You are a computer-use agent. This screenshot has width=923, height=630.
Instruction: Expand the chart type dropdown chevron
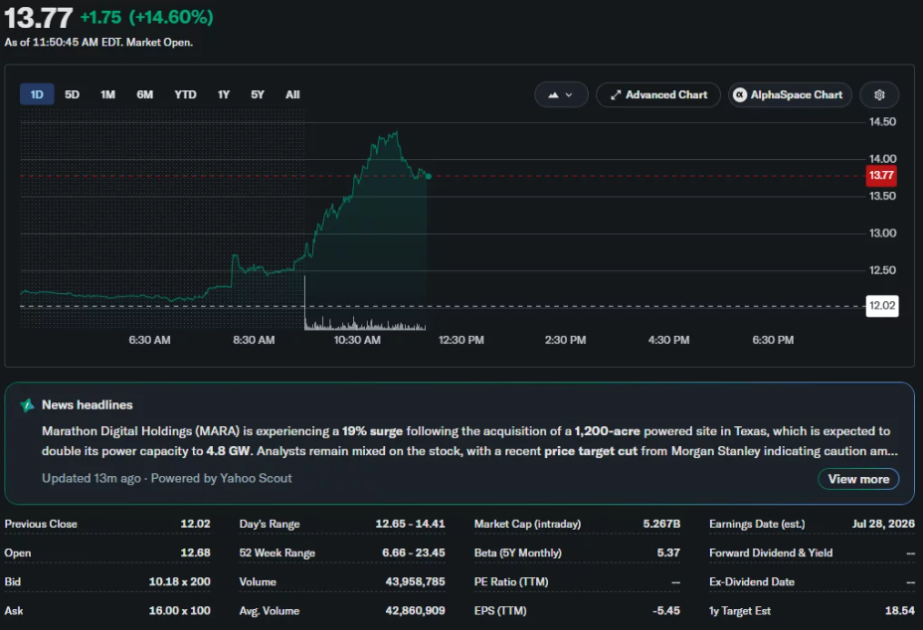[569, 94]
